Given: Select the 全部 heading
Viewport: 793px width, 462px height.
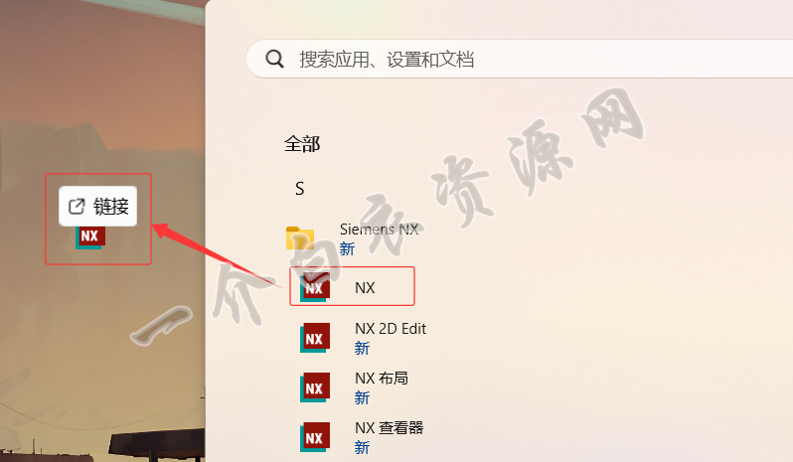Looking at the screenshot, I should [302, 145].
